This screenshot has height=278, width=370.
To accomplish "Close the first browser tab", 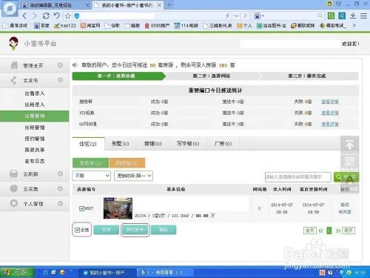I will (87, 5).
